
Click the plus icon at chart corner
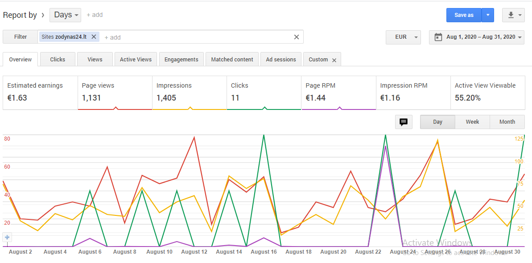8,237
